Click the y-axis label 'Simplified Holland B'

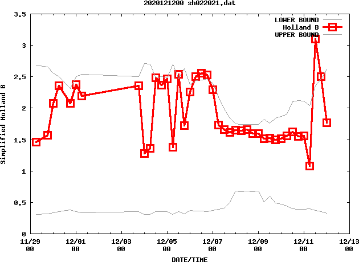pyautogui.click(x=3, y=124)
